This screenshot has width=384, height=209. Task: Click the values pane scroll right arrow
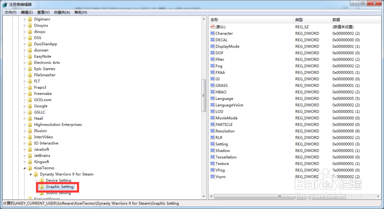(x=378, y=196)
